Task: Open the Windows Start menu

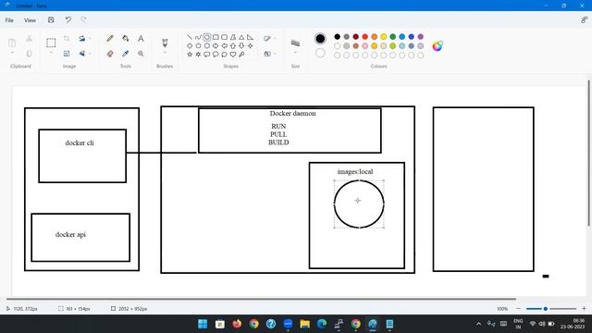Action: point(203,324)
